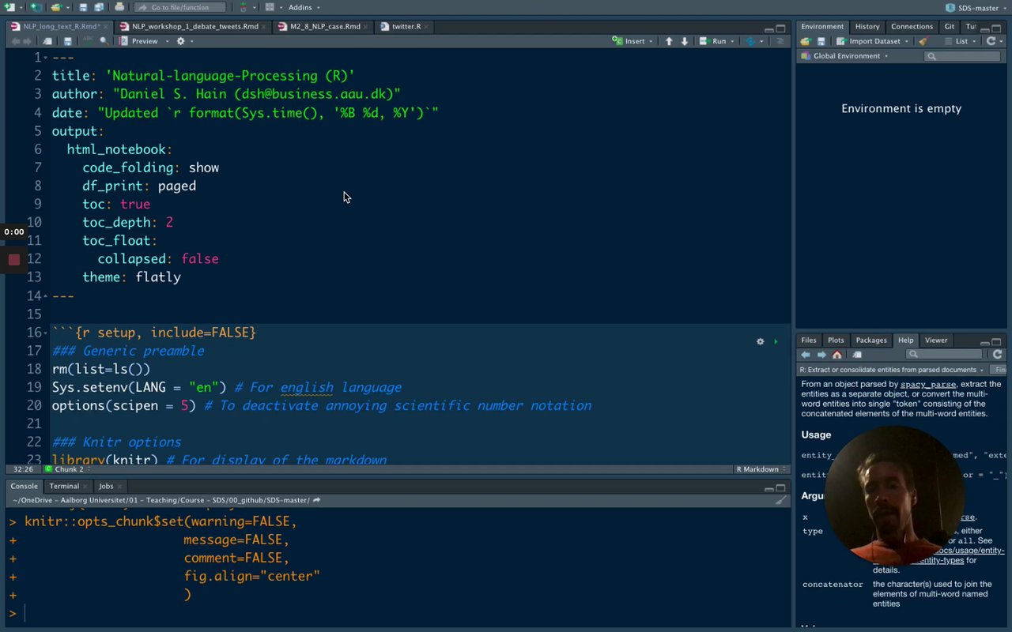1012x632 pixels.
Task: Refresh the Help topic
Action: 997,355
